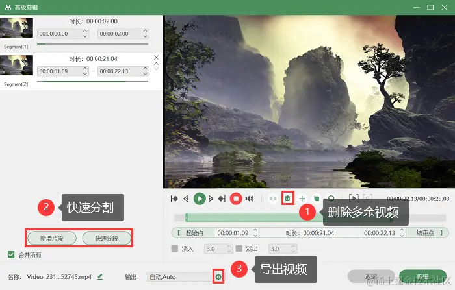Open output settings with the gear icon
This screenshot has width=455, height=290.
(x=218, y=277)
